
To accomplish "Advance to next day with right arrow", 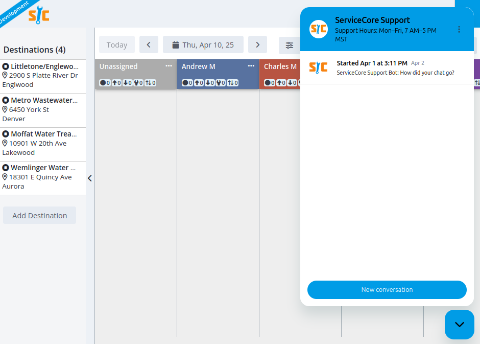I will 257,44.
